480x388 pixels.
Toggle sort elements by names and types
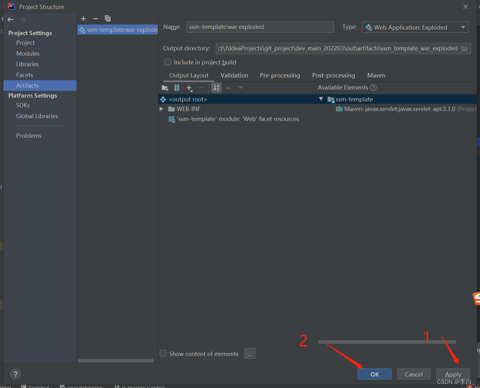[216, 88]
